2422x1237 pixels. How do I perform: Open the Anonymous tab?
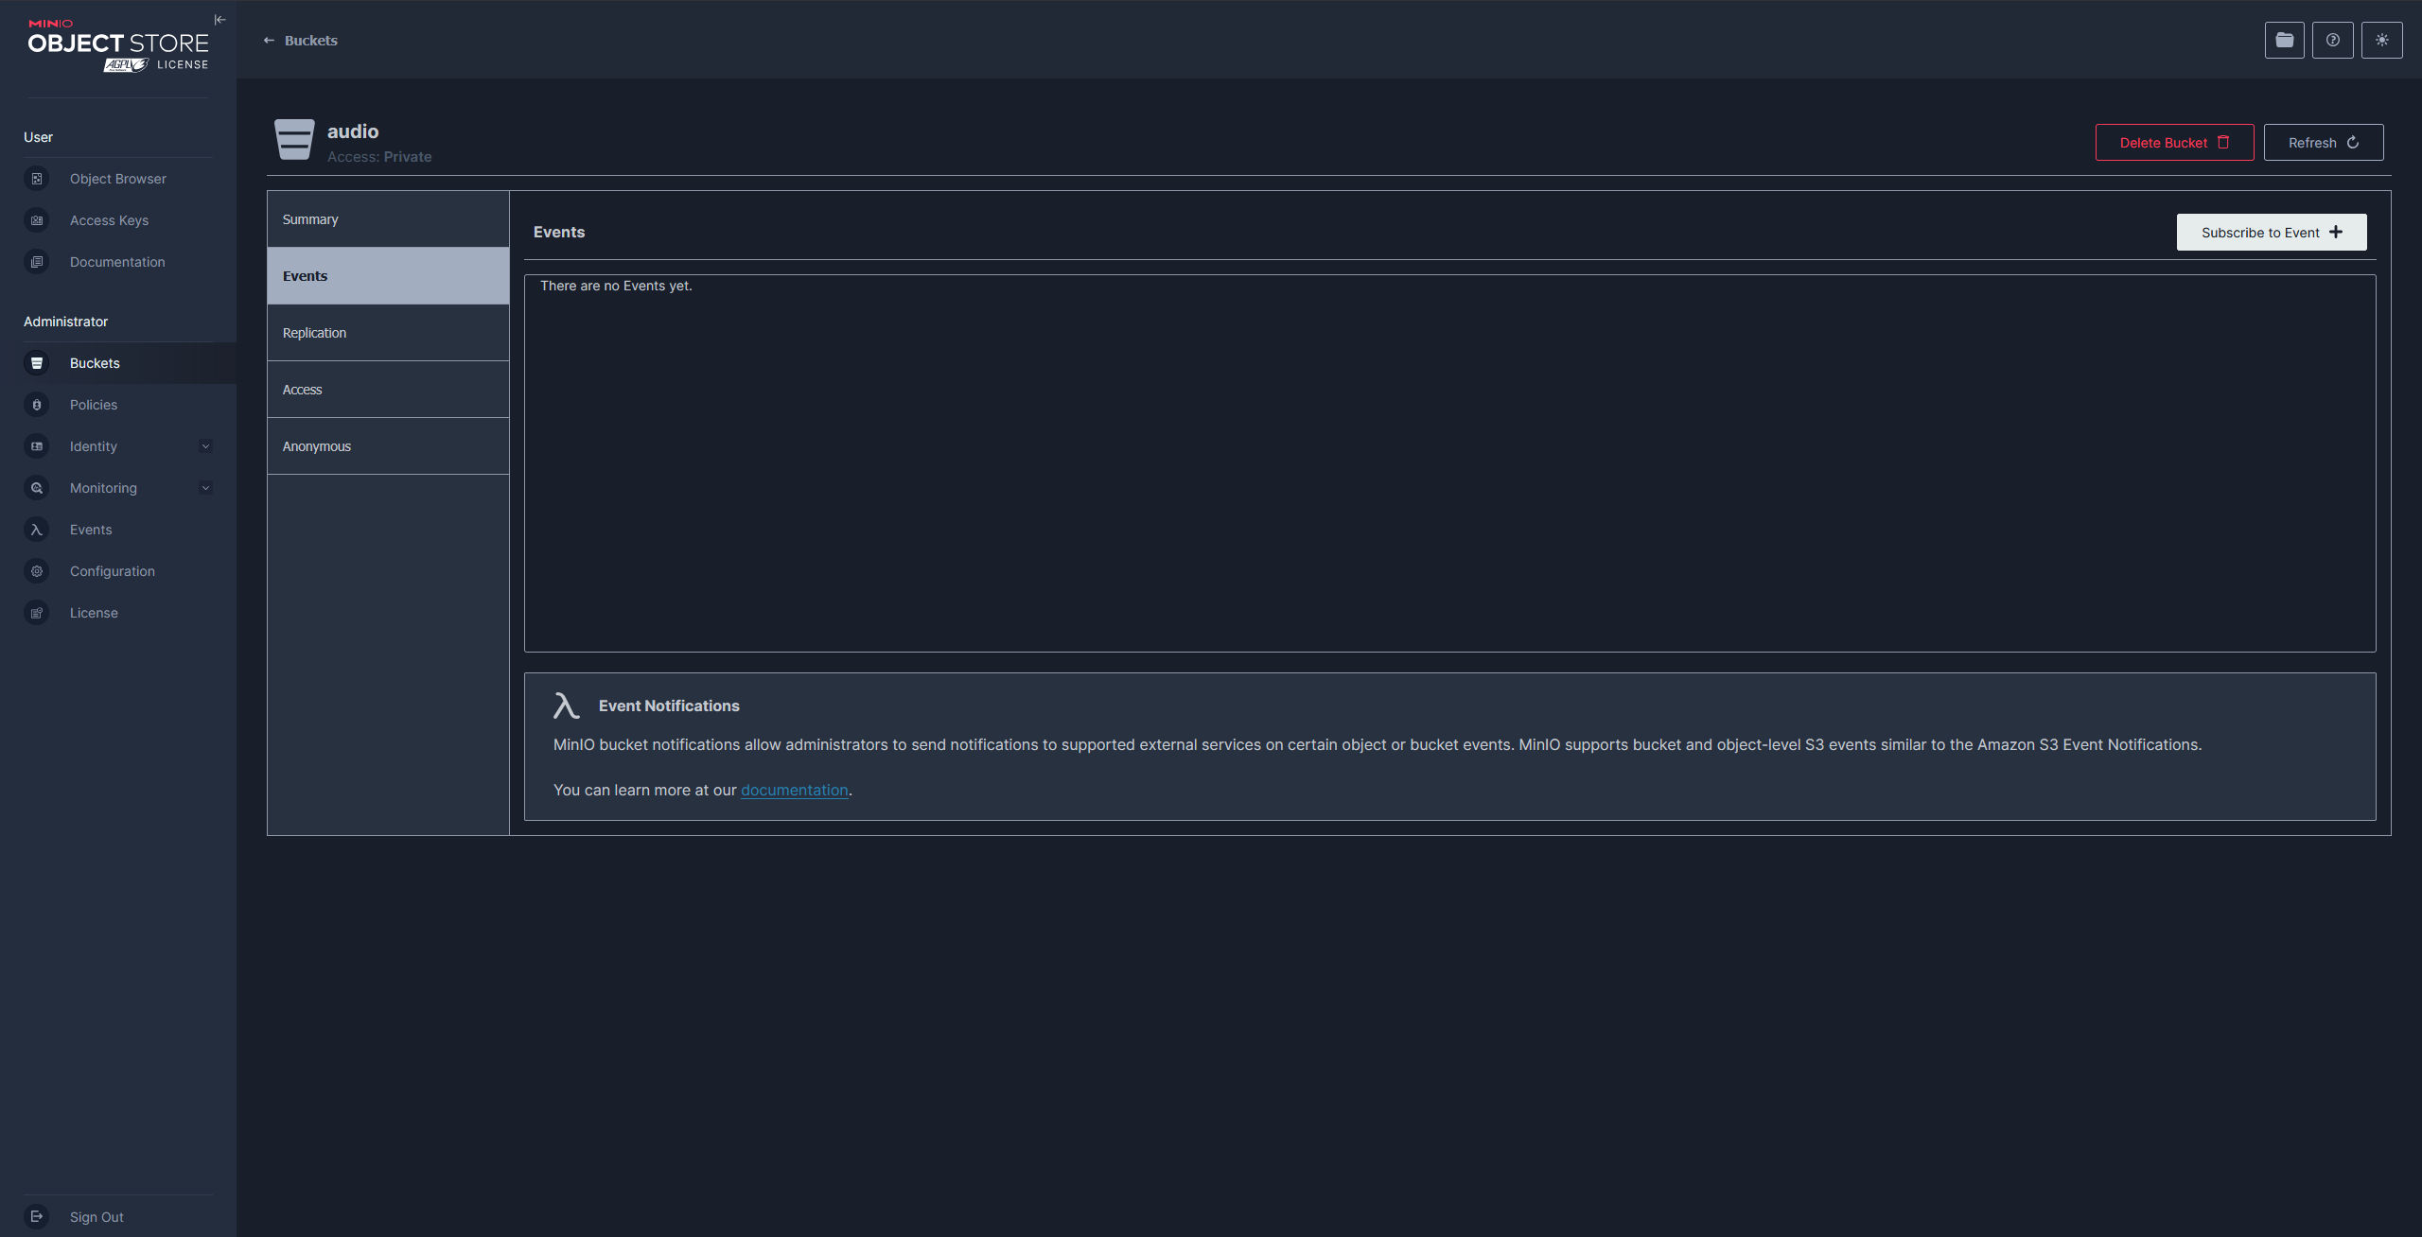(x=388, y=446)
